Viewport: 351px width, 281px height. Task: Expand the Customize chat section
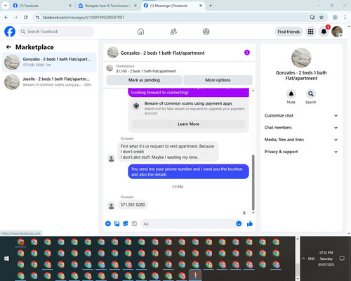301,115
